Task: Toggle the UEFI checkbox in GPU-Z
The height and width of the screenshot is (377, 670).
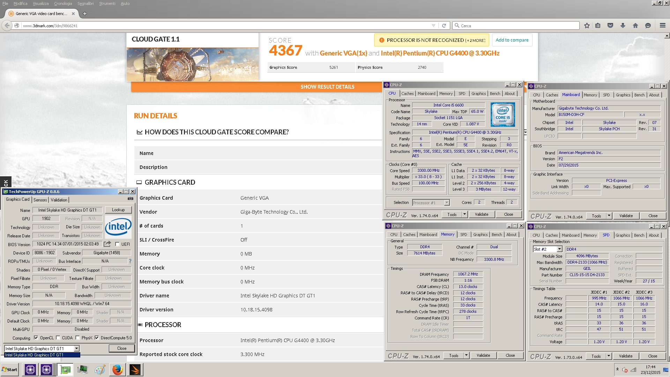Action: pos(117,244)
